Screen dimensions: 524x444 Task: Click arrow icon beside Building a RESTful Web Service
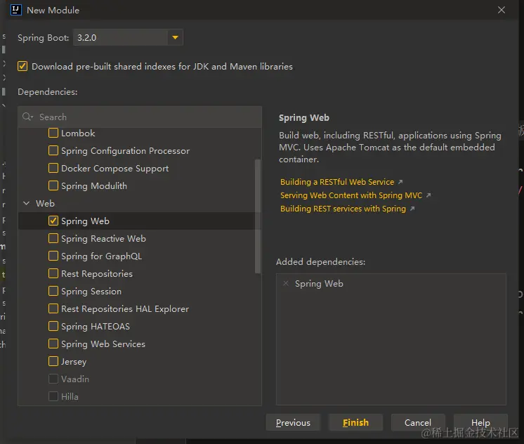400,181
